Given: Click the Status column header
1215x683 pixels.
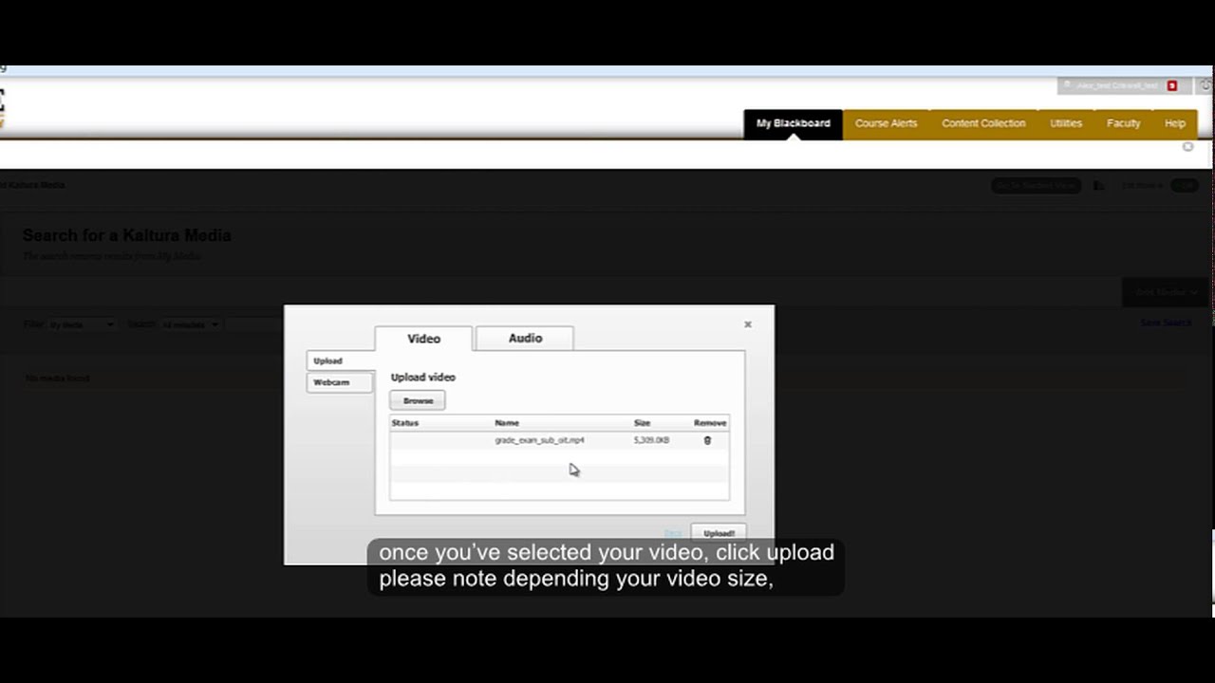Looking at the screenshot, I should coord(405,423).
